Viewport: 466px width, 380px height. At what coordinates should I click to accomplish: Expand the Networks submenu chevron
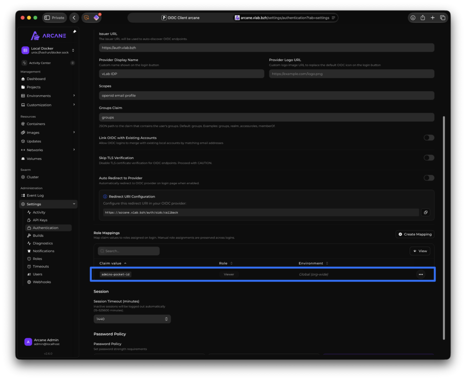pos(74,150)
